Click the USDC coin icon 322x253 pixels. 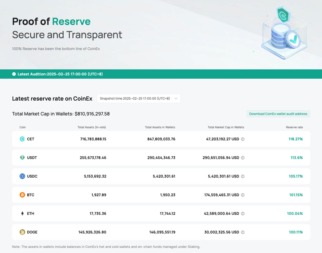[x=22, y=176]
